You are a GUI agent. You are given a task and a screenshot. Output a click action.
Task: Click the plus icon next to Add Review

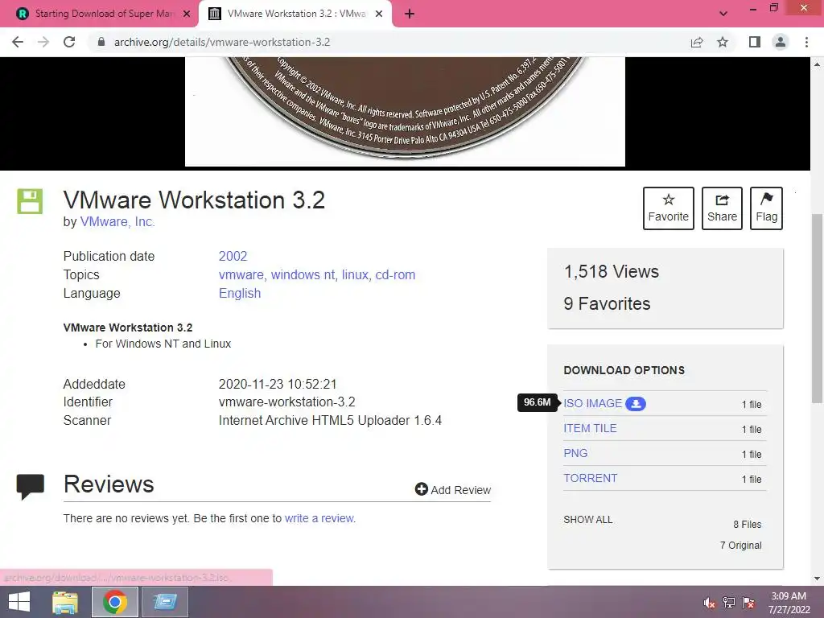point(422,489)
